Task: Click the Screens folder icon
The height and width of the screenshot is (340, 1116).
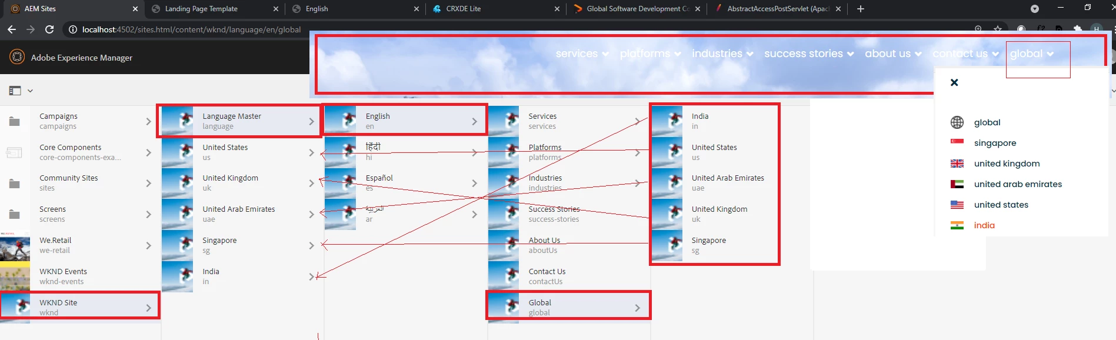Action: [x=15, y=214]
